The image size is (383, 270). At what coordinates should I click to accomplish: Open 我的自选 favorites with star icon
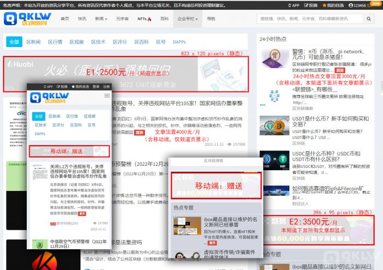click(x=333, y=5)
